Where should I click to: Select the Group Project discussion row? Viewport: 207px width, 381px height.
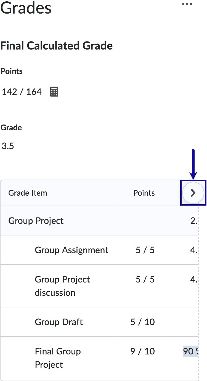[62, 286]
